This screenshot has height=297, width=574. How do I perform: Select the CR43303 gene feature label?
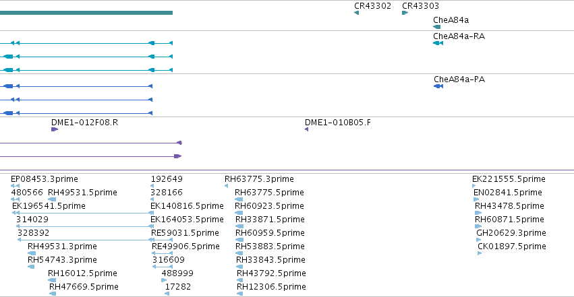point(420,6)
